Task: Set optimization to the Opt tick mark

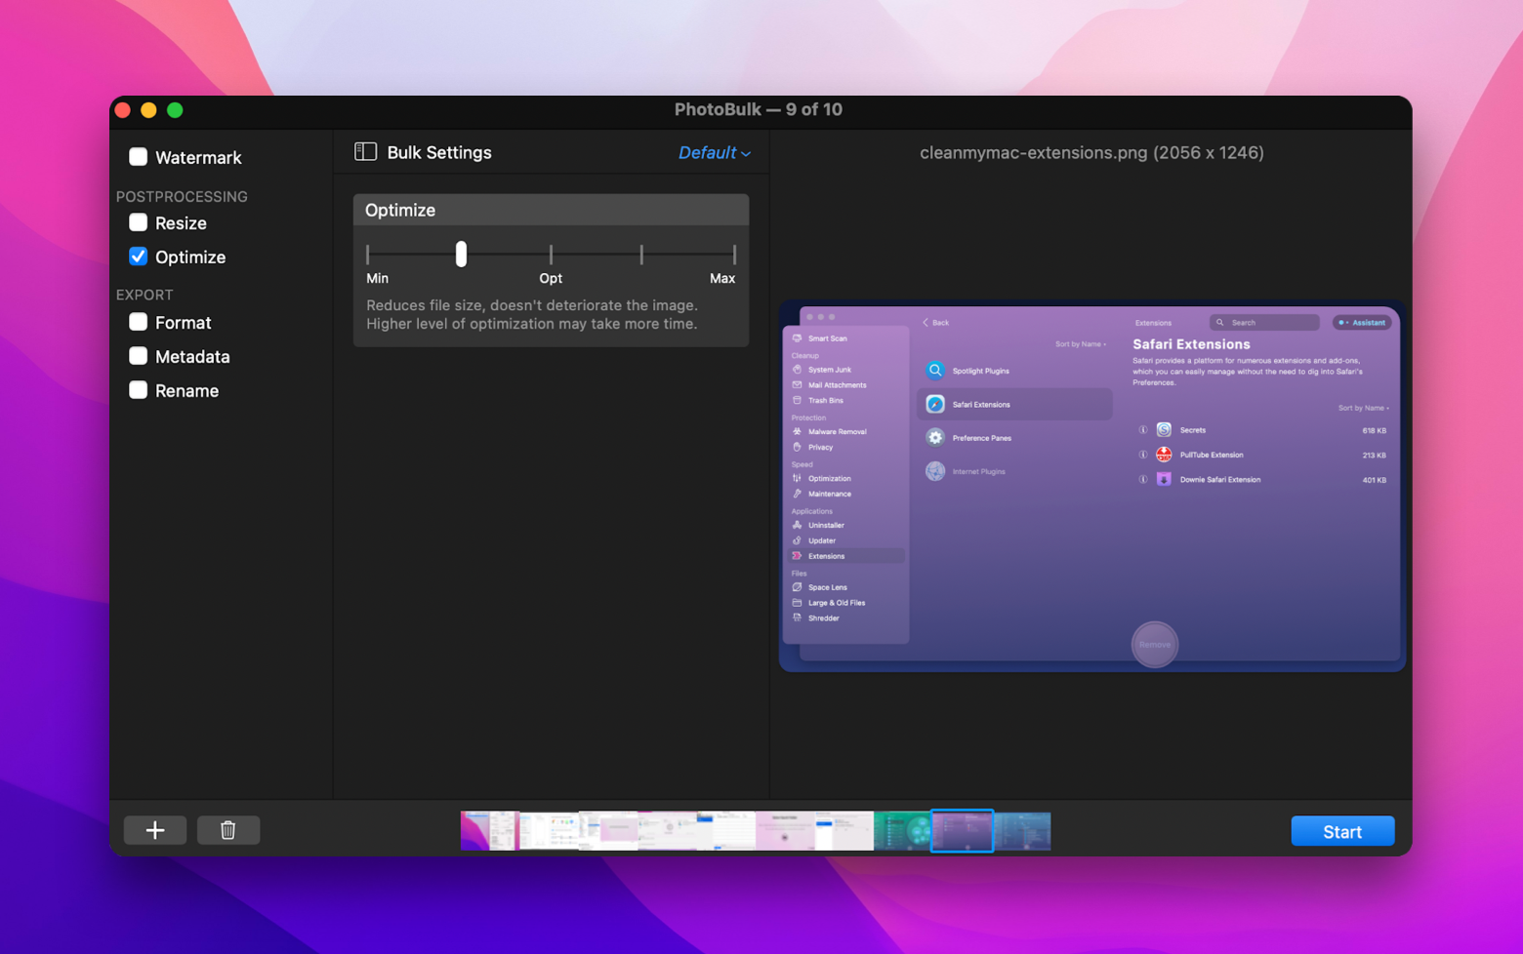Action: coord(551,255)
